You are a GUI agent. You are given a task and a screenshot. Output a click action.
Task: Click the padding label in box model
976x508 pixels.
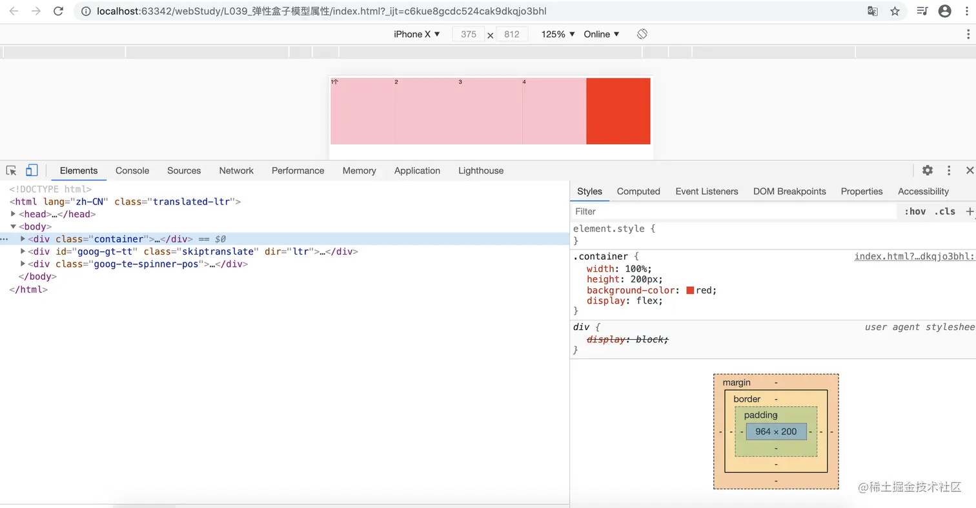tap(761, 415)
